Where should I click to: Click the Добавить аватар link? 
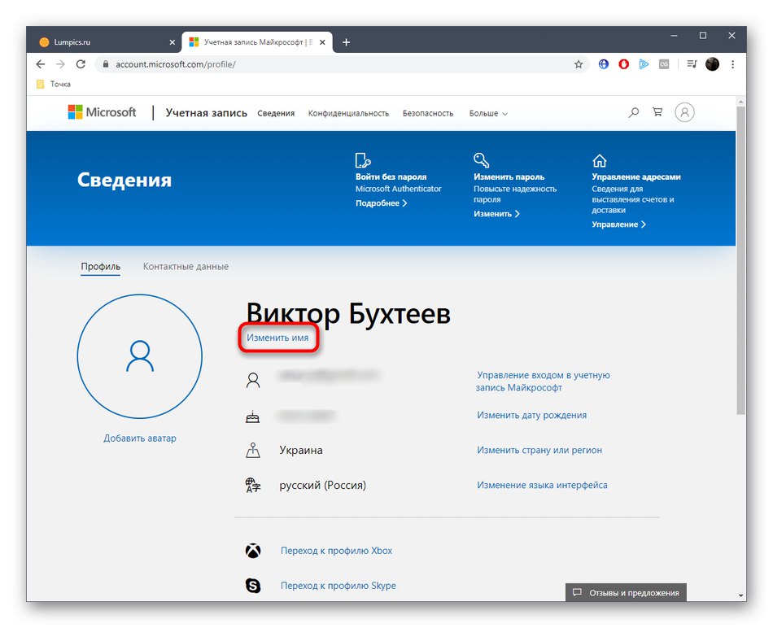coord(139,438)
